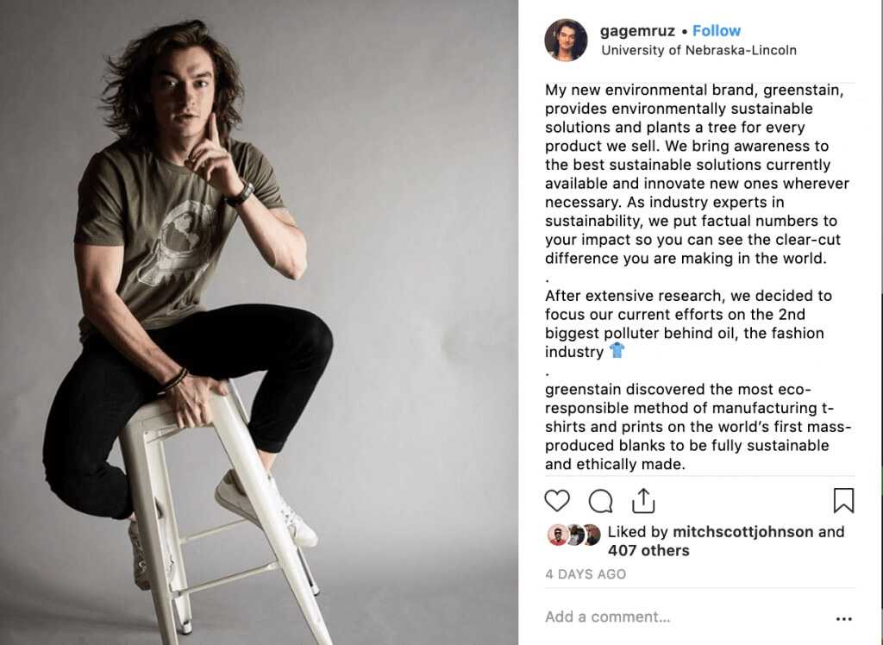Image resolution: width=883 pixels, height=645 pixels.
Task: Click the blue t-shirt emoji in caption
Action: (x=617, y=351)
